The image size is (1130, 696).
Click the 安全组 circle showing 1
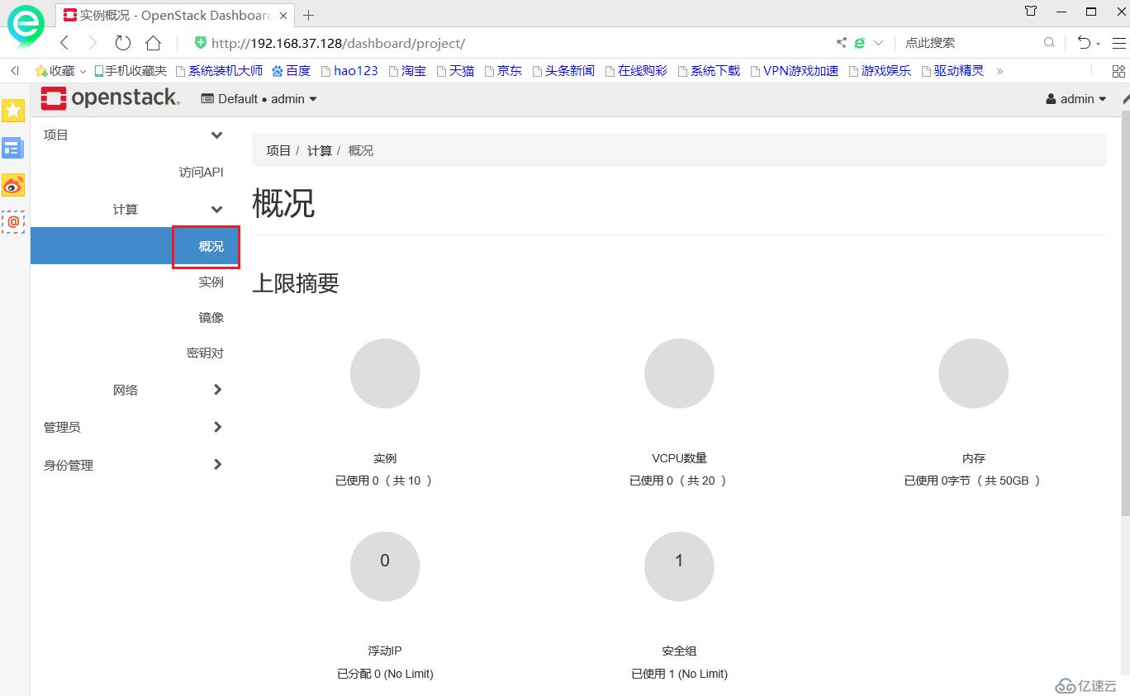(679, 566)
